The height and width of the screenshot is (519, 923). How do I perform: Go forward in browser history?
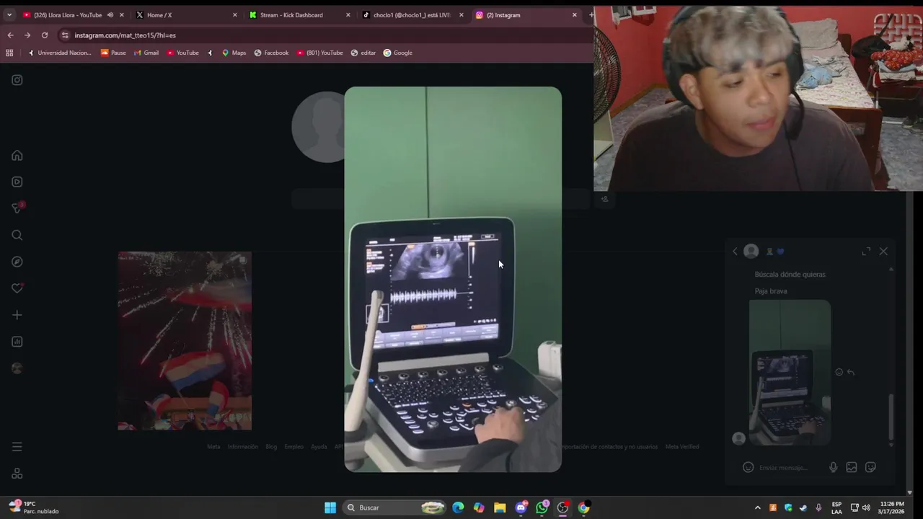(x=27, y=35)
